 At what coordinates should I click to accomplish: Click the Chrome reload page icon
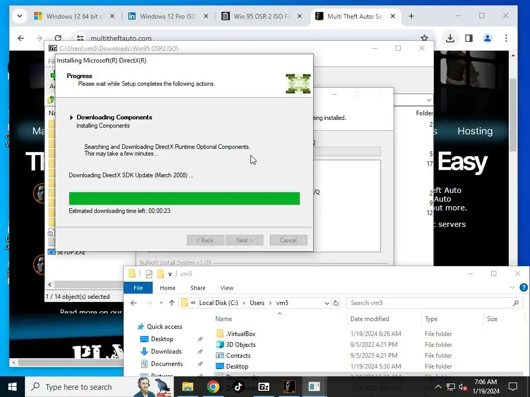[x=58, y=38]
